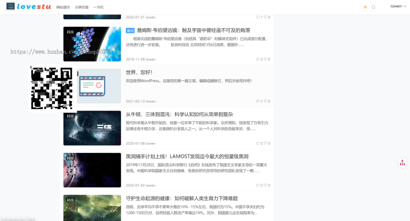Screen dimensions: 410x221
Task: Click comment icon on 2020-01-08 post
Action: 258,144
